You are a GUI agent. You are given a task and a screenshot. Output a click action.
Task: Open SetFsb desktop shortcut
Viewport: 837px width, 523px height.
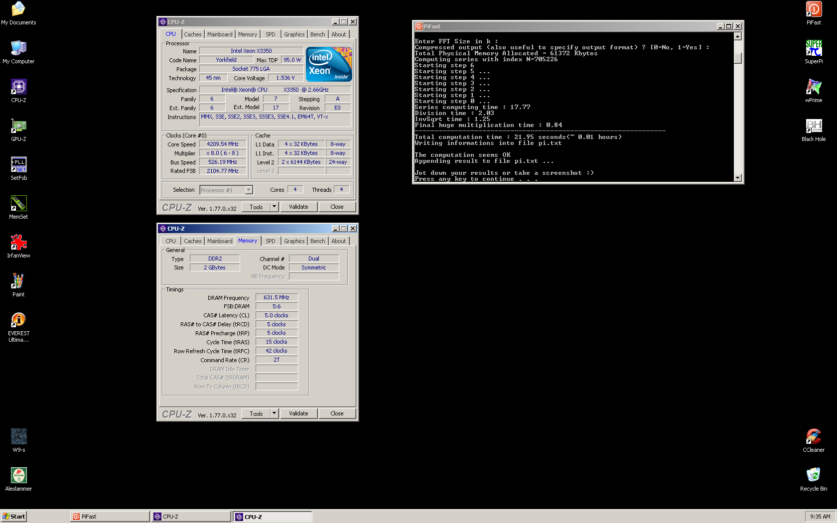(x=18, y=169)
